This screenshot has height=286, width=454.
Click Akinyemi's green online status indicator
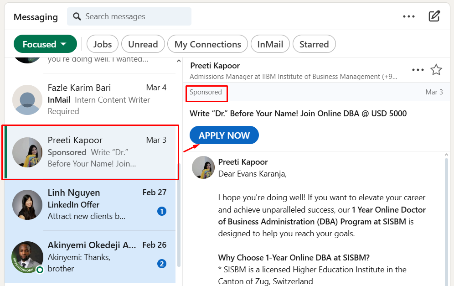coord(40,270)
